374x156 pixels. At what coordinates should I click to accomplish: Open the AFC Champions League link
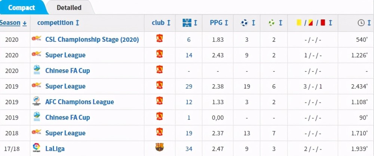[x=79, y=102]
